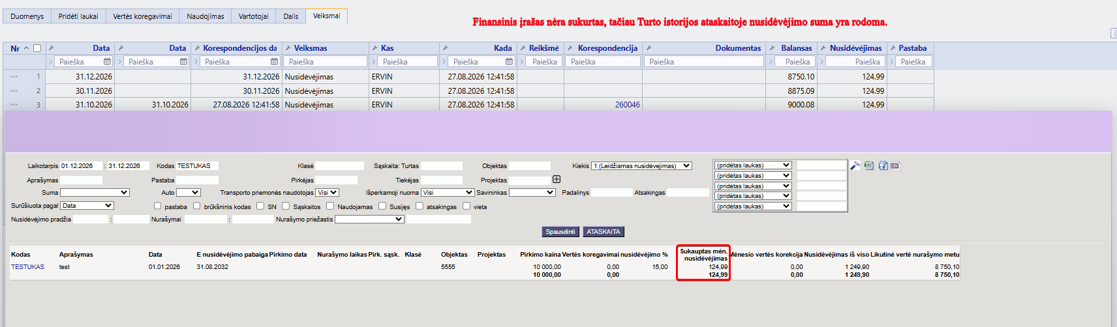Click the wrench icon in the Dokumentas header

click(x=649, y=48)
